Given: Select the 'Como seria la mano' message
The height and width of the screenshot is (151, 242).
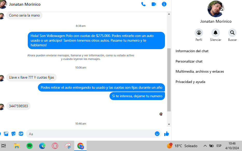Looking at the screenshot, I should (x=24, y=16).
